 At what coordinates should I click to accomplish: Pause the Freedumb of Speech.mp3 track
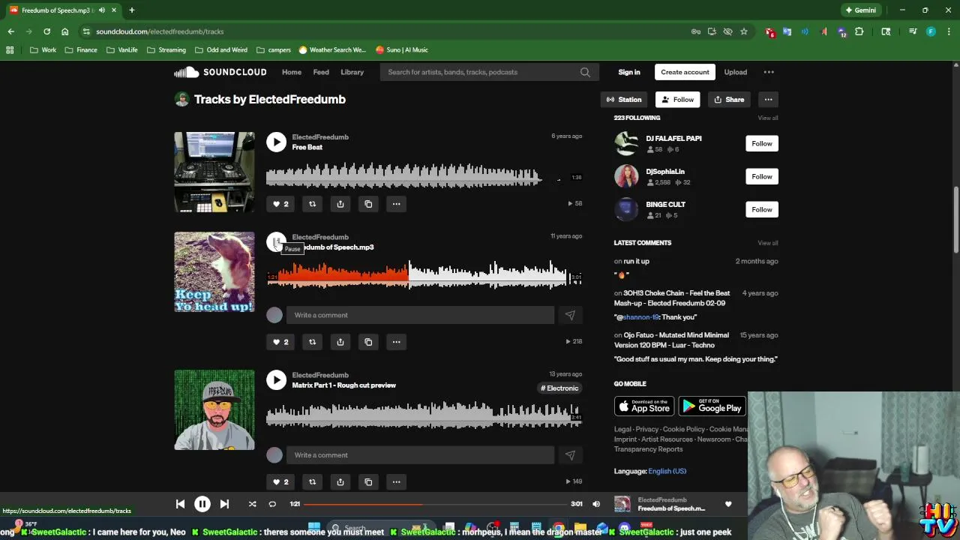tap(276, 241)
